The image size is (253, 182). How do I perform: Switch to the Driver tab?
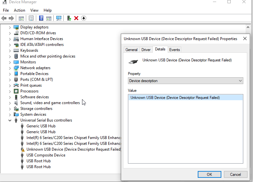[146, 50]
